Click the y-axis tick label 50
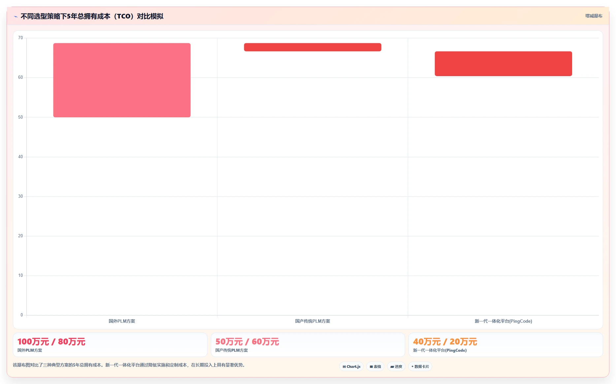This screenshot has width=616, height=384. pos(20,117)
